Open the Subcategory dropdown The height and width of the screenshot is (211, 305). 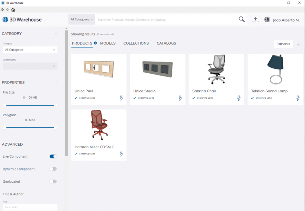coord(30,66)
